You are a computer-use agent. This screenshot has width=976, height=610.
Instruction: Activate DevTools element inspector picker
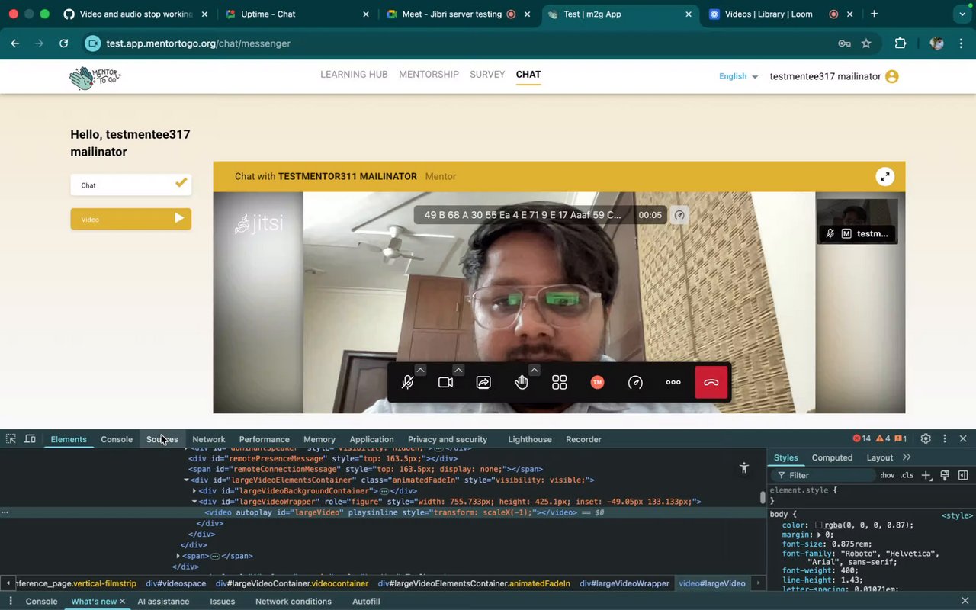pyautogui.click(x=11, y=439)
